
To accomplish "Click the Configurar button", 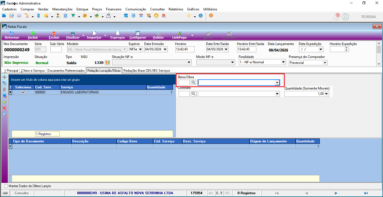I will pos(138,35).
